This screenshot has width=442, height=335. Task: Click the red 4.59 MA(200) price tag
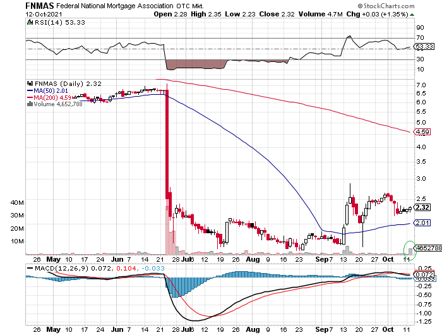point(422,132)
